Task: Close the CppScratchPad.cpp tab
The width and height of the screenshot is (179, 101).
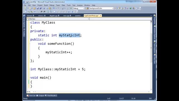Action: tap(100, 16)
